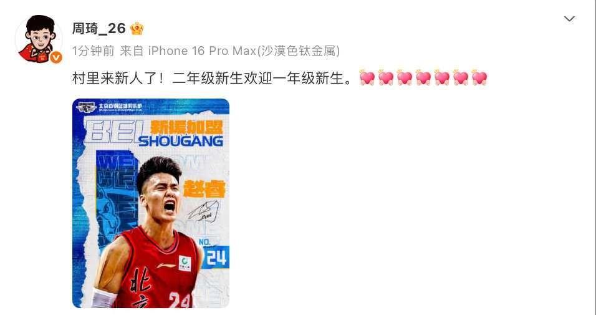Image resolution: width=596 pixels, height=315 pixels.
Task: Click the orange verified V badge
Action: (x=56, y=57)
